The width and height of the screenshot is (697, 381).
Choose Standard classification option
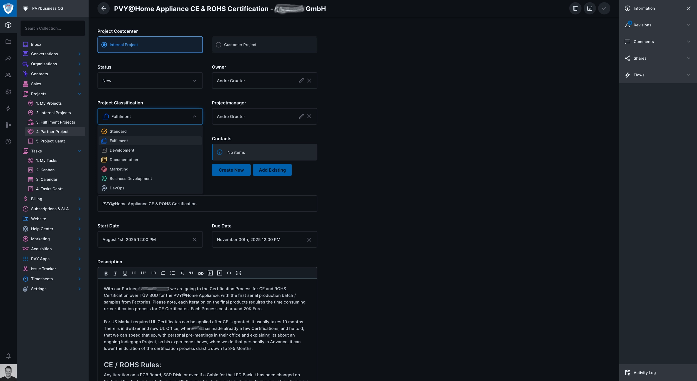pyautogui.click(x=150, y=131)
